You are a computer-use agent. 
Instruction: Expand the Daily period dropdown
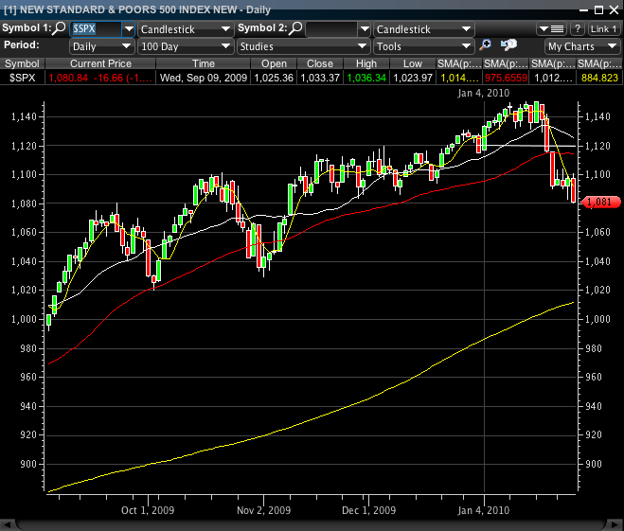(101, 45)
